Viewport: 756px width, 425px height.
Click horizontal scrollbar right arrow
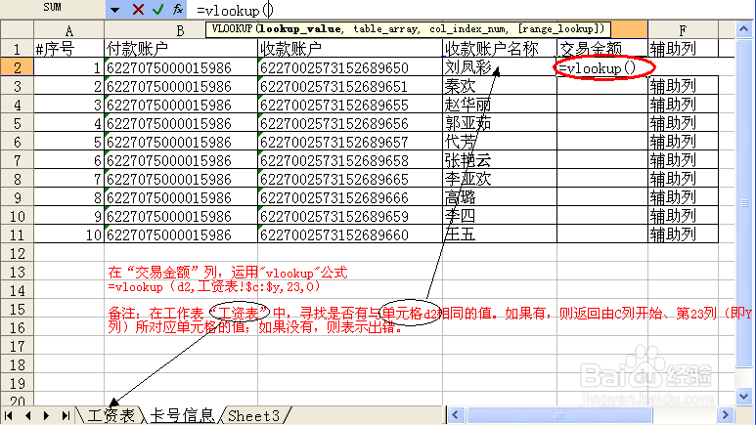pyautogui.click(x=725, y=415)
